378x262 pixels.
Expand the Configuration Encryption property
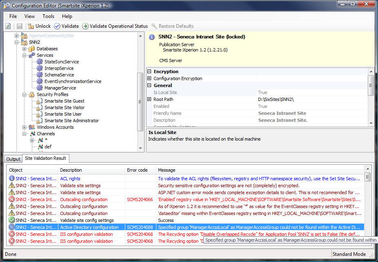[x=149, y=78]
